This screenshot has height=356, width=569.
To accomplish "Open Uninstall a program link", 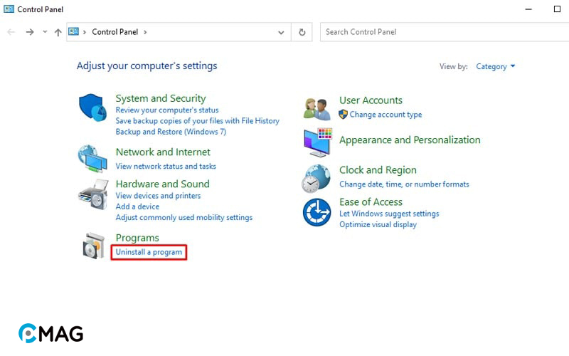I will [149, 252].
